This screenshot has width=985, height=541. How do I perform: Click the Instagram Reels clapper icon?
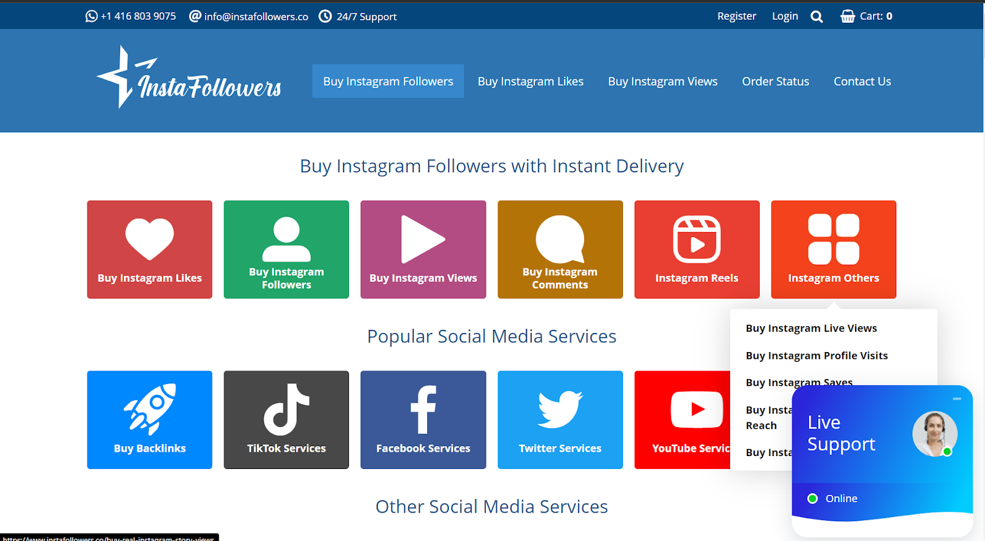[x=697, y=239]
